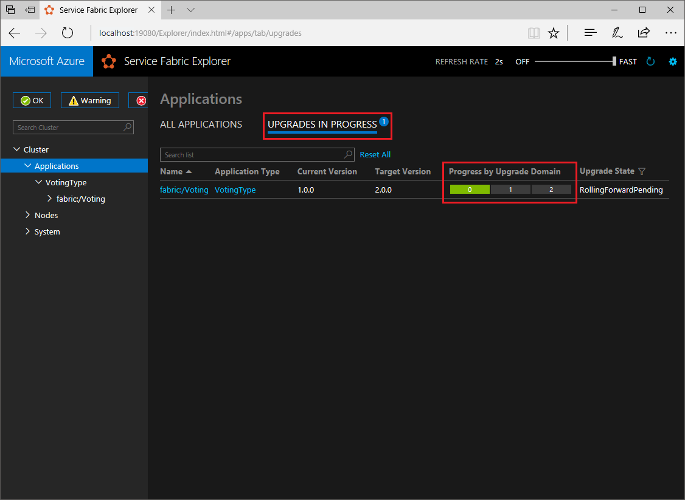Viewport: 685px width, 500px height.
Task: Expand the Nodes tree item
Action: (x=27, y=214)
